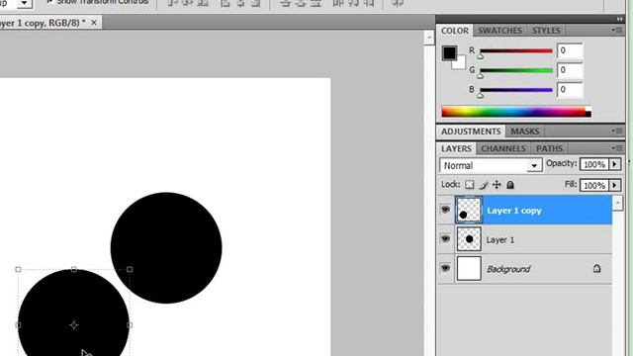
Task: Switch to the Channels tab
Action: pyautogui.click(x=503, y=148)
